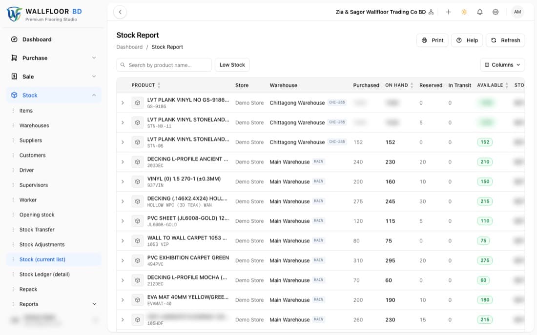
Task: Expand the 494PVC exhibition carpet row
Action: 123,260
